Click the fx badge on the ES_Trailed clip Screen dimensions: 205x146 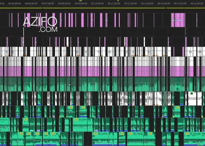tap(131, 134)
